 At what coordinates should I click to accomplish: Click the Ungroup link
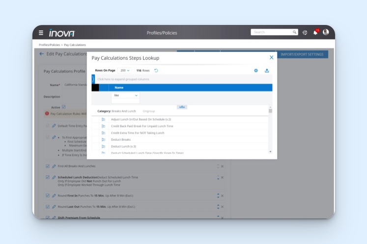click(149, 111)
